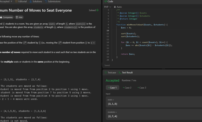Click code line 8 function minMovesToSeat
This screenshot has height=122, width=202.
click(x=142, y=25)
